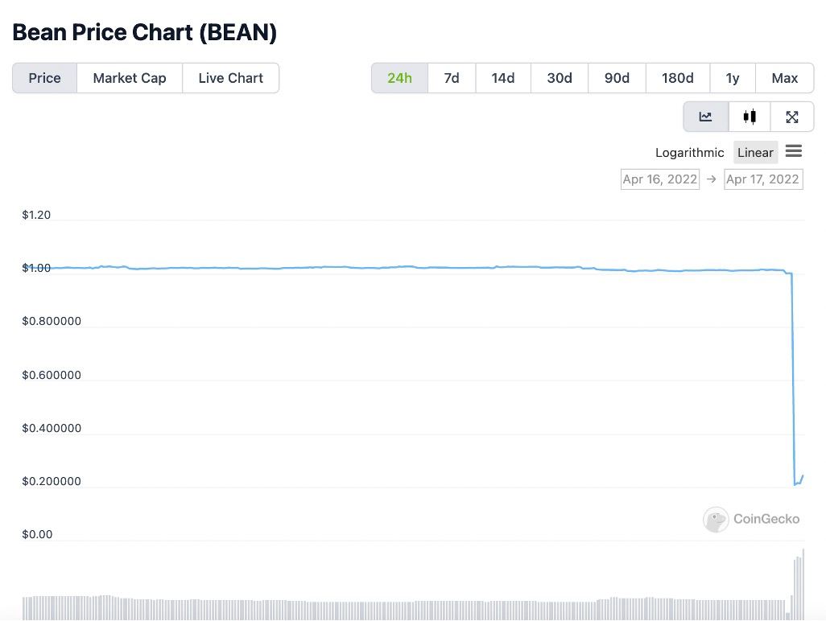Select the line chart view icon

coord(706,117)
